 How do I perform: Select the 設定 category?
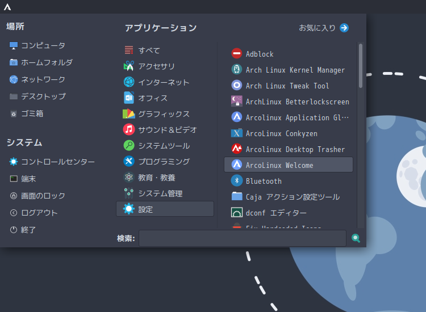coord(165,209)
